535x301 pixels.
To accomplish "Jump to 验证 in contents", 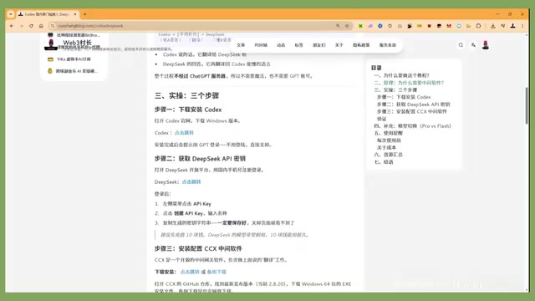I will tap(381, 119).
